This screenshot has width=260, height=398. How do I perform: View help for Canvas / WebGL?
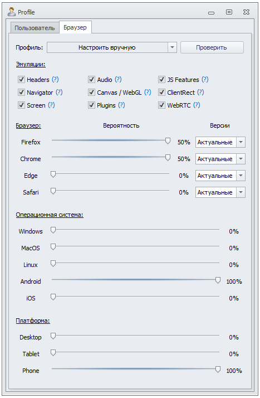[148, 93]
